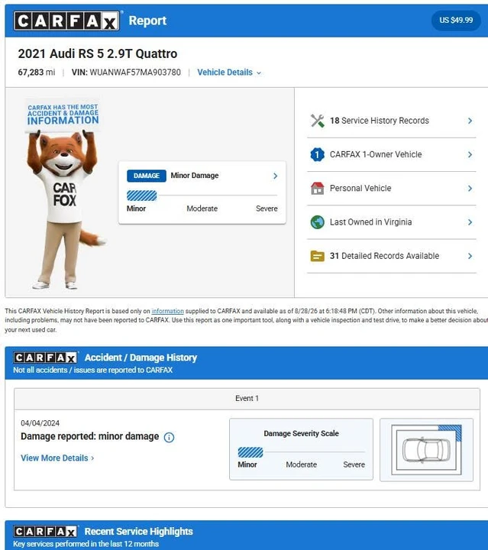The image size is (488, 550).
Task: Open CARFAX 1-Owner Vehicle row
Action: [x=391, y=154]
